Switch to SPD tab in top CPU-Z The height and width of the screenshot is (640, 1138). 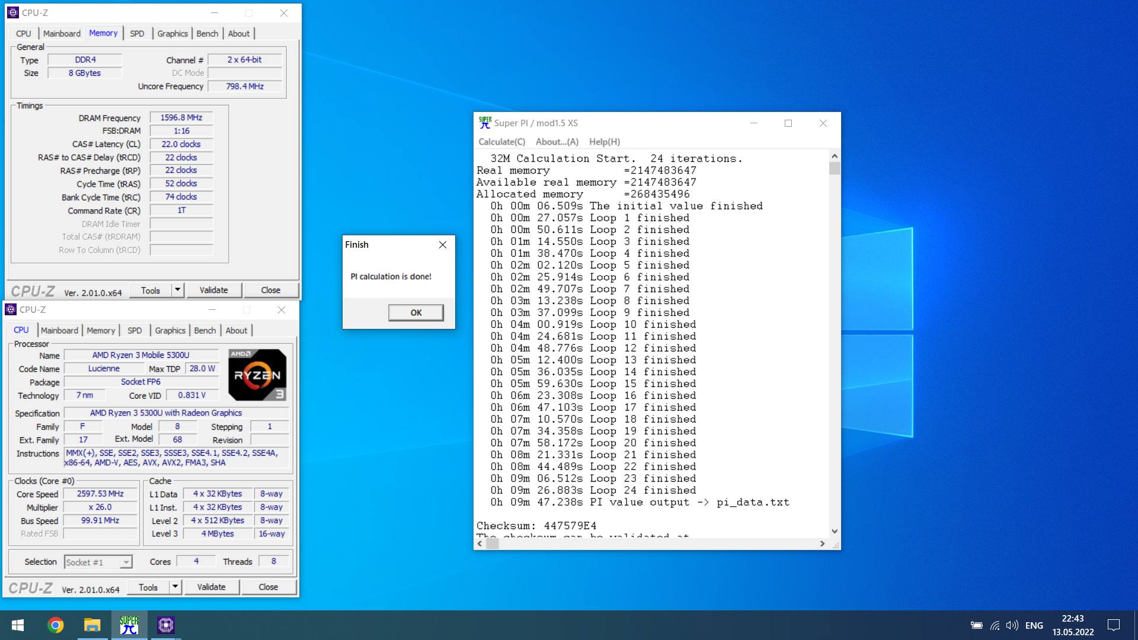tap(137, 33)
